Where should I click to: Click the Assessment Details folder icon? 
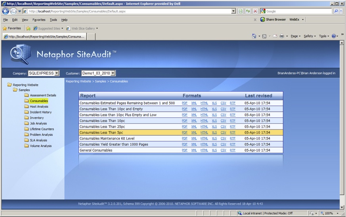pyautogui.click(x=27, y=95)
